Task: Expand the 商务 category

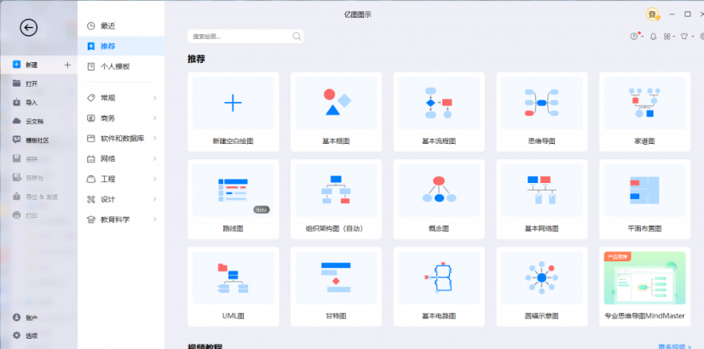Action: point(121,118)
